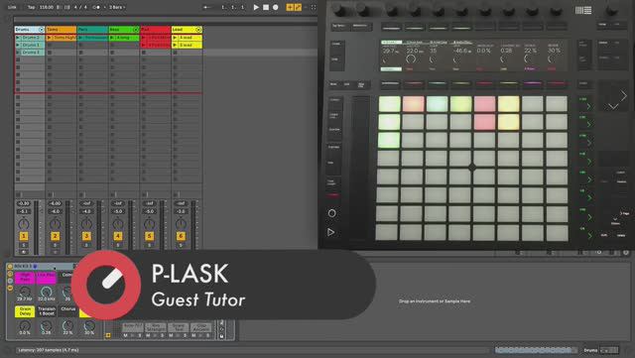
Task: Tap the orange-lit pad on the Push
Action: click(x=413, y=104)
